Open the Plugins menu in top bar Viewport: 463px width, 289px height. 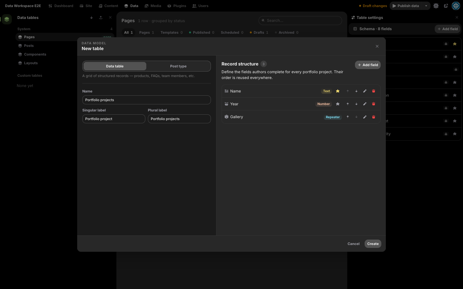(x=177, y=6)
